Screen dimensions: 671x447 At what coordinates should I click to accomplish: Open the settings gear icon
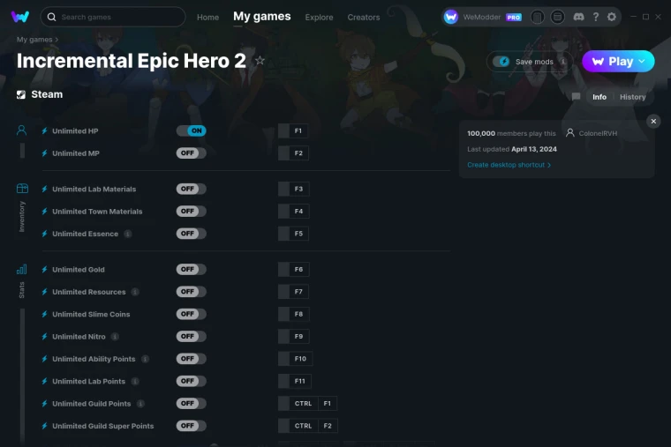612,17
